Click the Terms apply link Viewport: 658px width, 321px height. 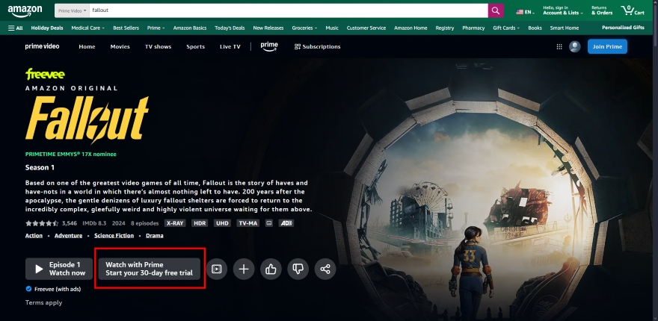(43, 302)
